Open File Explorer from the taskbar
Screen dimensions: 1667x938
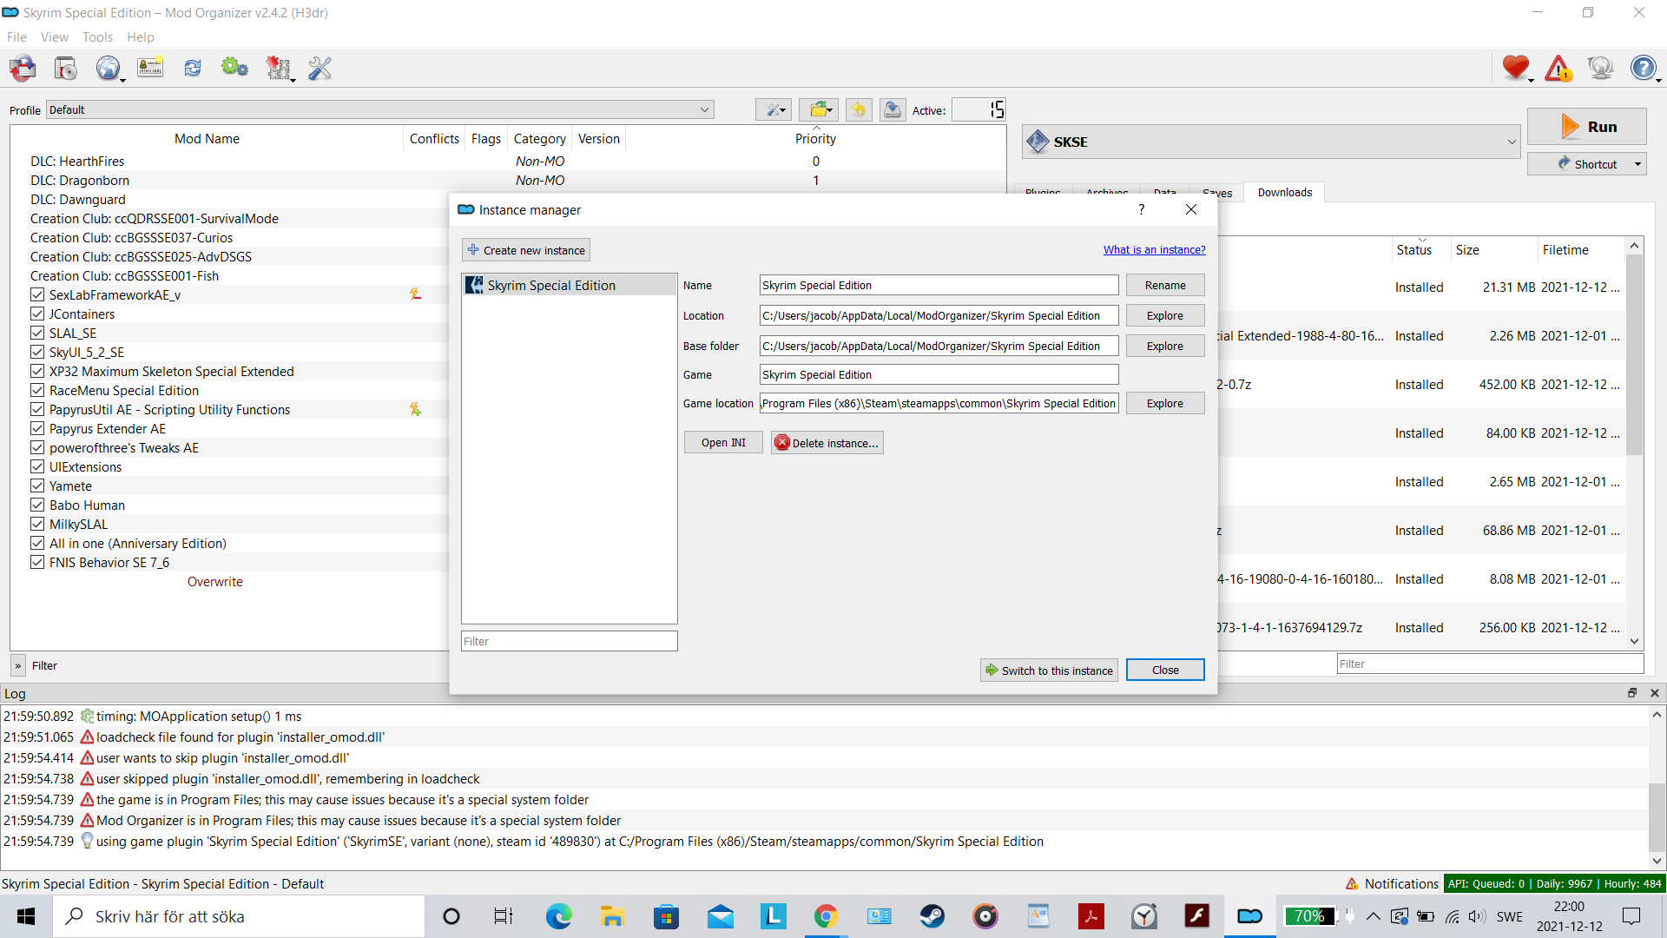(612, 916)
